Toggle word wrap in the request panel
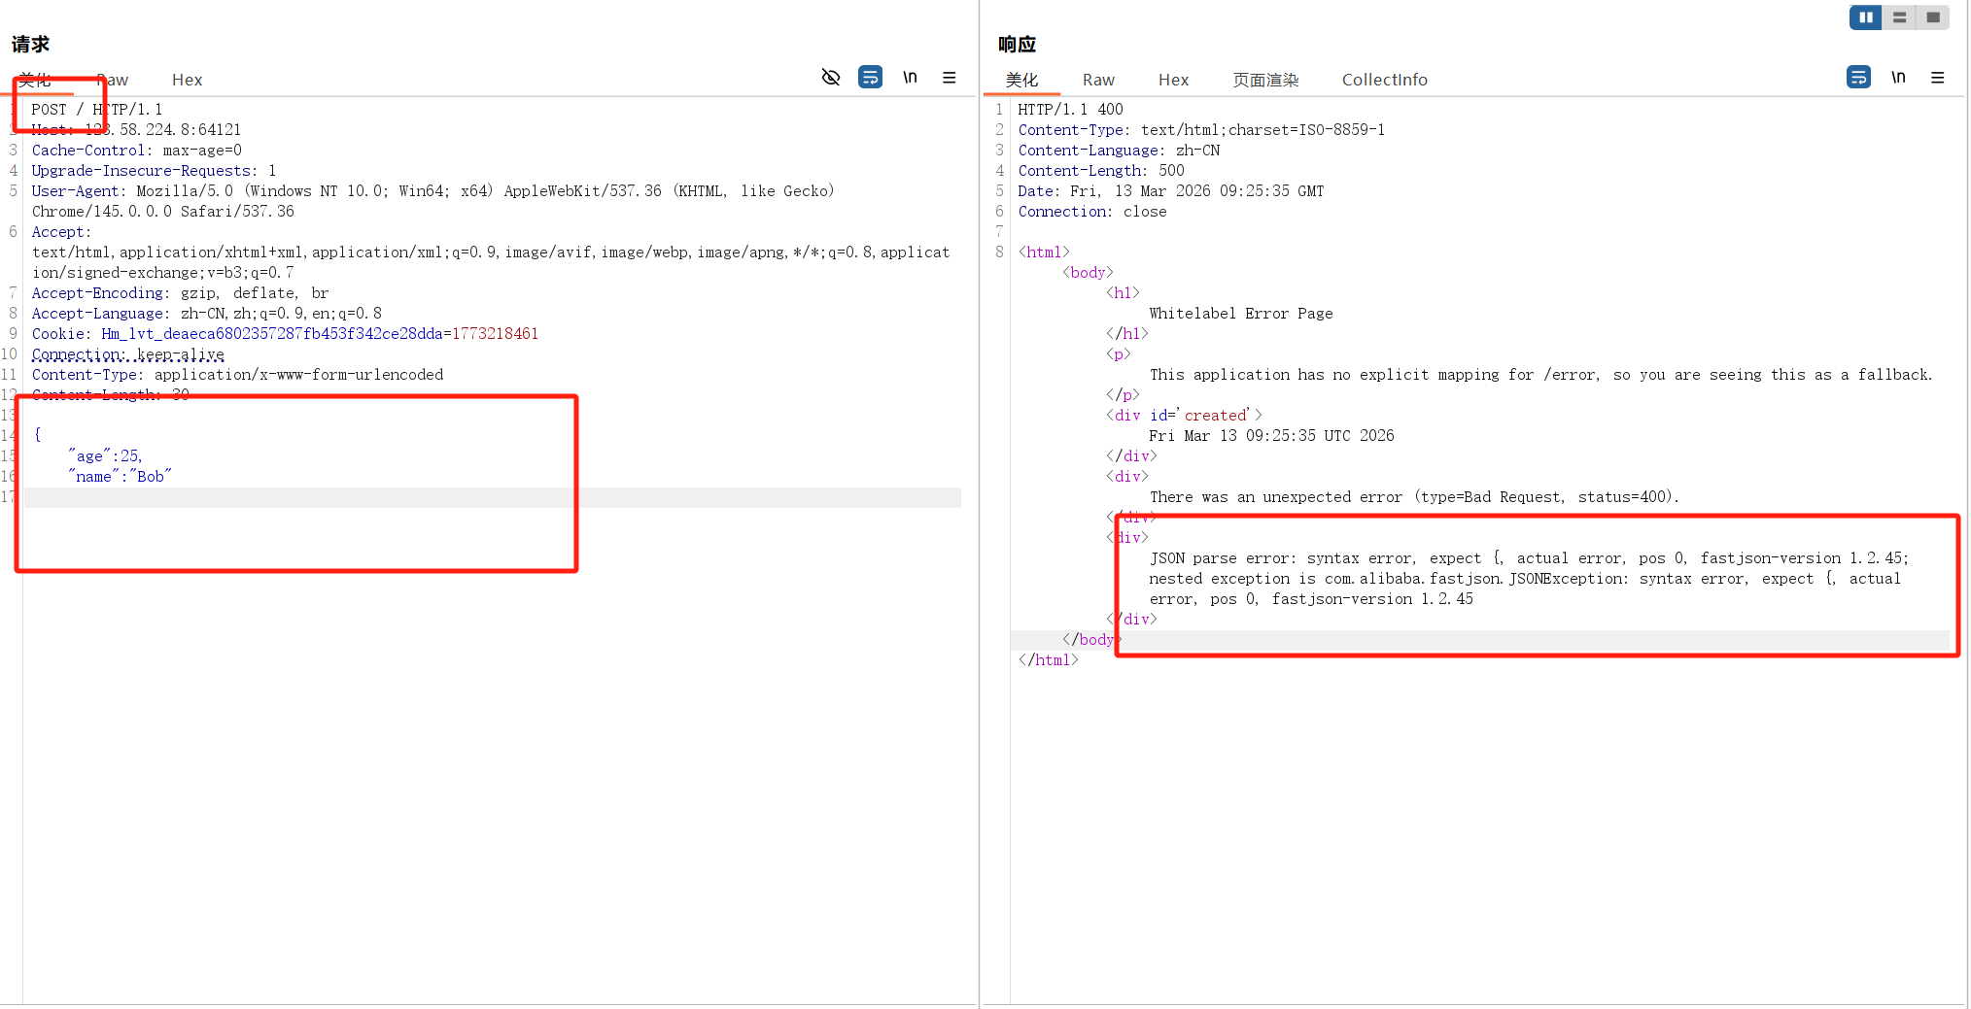The width and height of the screenshot is (1971, 1009). [x=870, y=78]
